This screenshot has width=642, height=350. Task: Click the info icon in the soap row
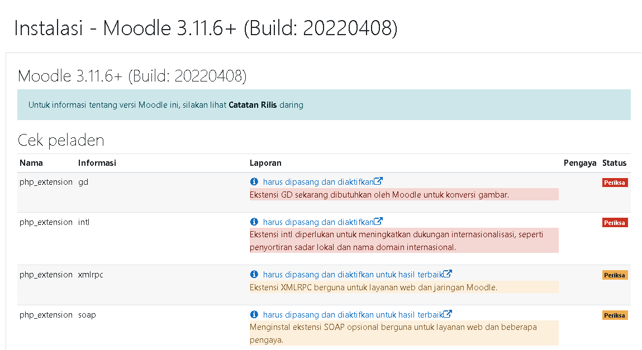pyautogui.click(x=254, y=314)
